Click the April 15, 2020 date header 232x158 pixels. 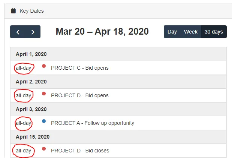[x=33, y=137]
